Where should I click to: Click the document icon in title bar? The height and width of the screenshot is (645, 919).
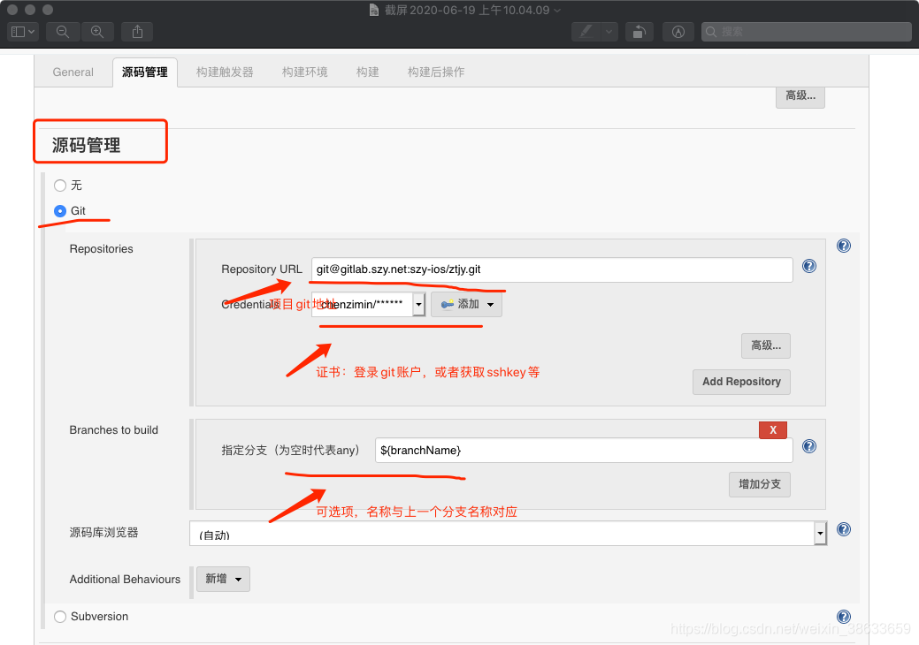point(374,10)
